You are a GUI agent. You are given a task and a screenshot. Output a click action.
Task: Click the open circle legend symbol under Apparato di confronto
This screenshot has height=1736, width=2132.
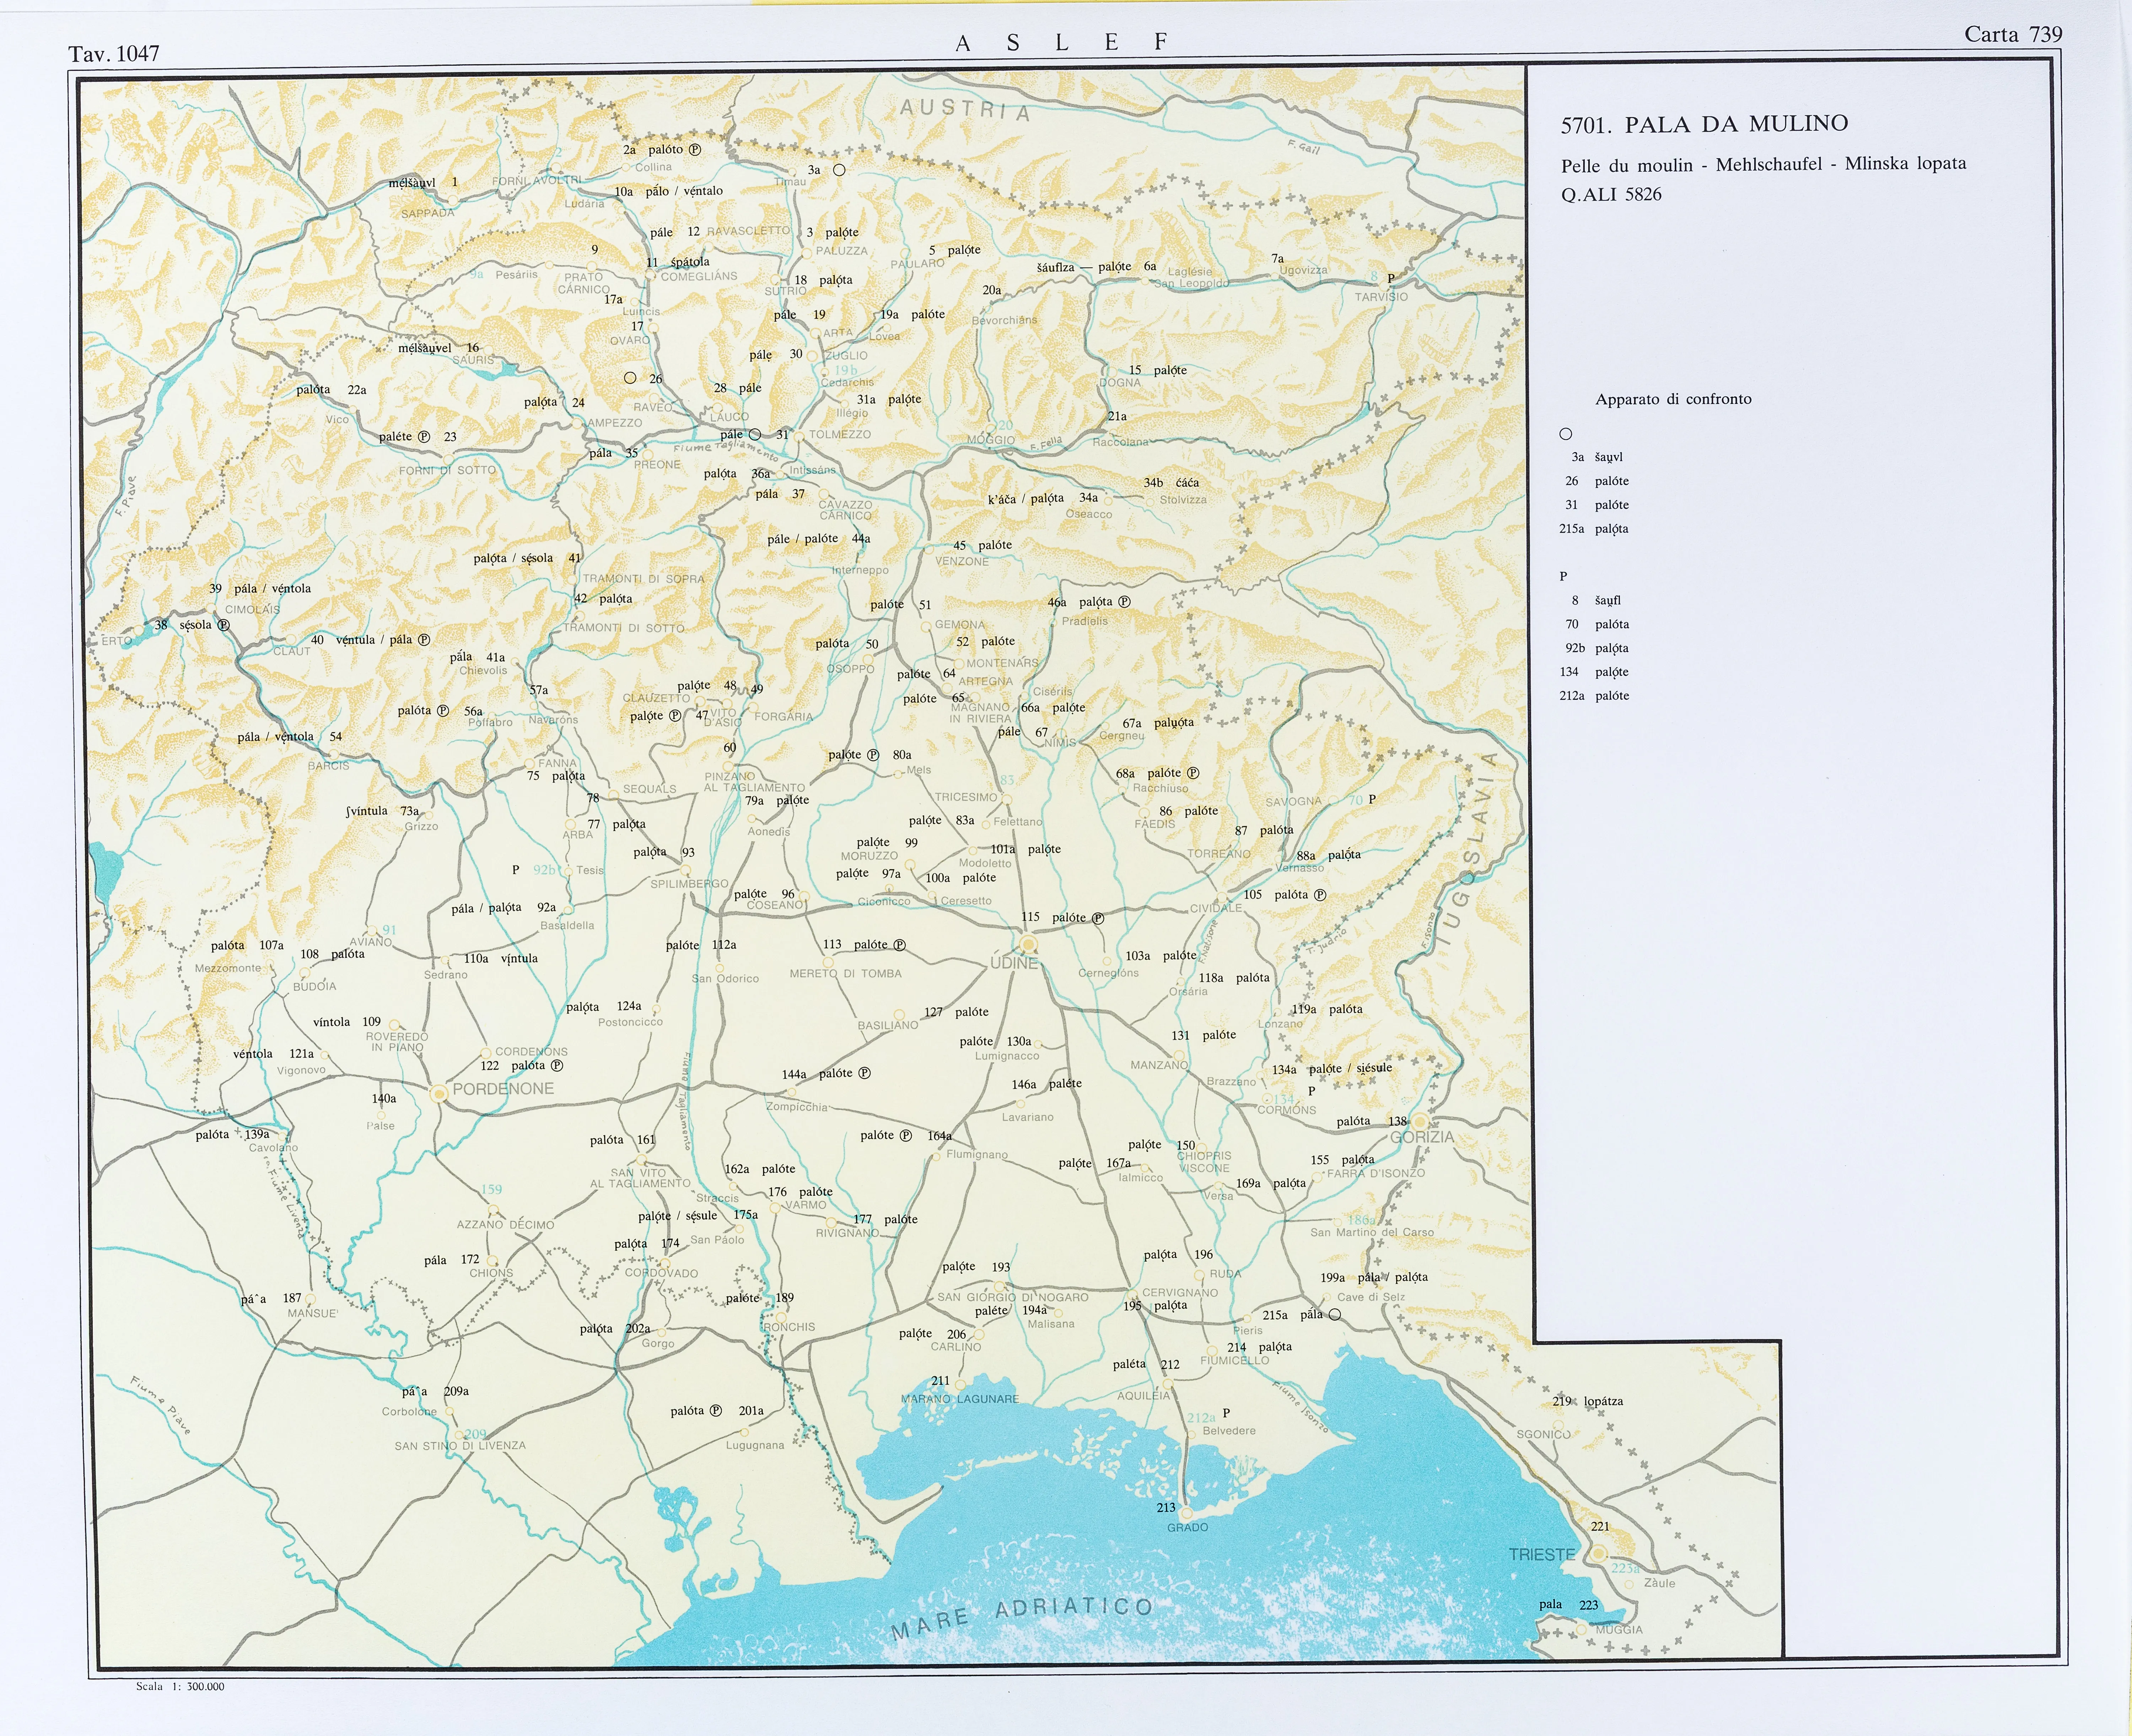(1566, 434)
